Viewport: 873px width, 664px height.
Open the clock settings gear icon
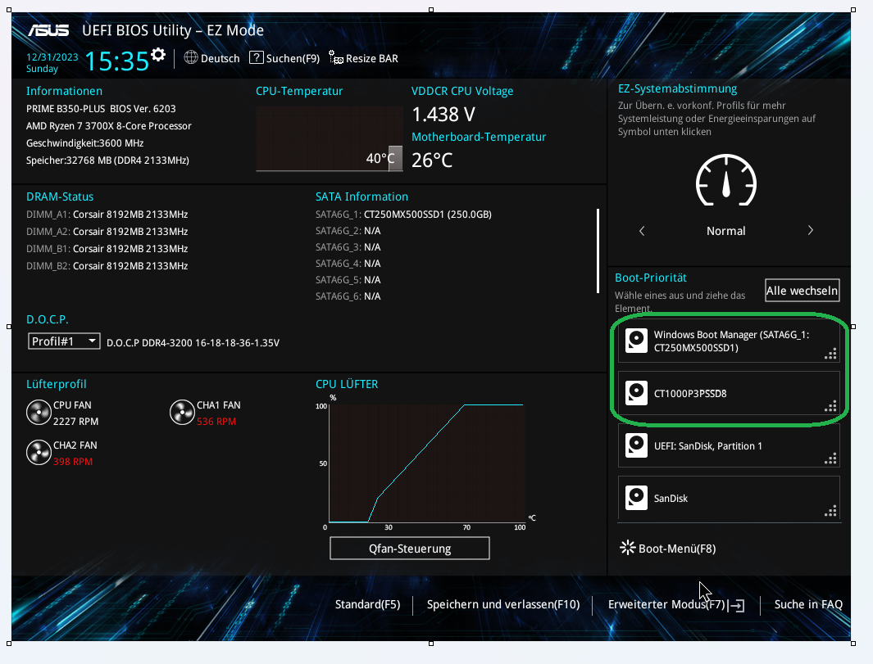point(158,55)
